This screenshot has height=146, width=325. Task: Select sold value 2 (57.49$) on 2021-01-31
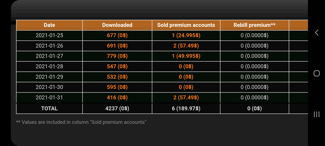pyautogui.click(x=186, y=97)
